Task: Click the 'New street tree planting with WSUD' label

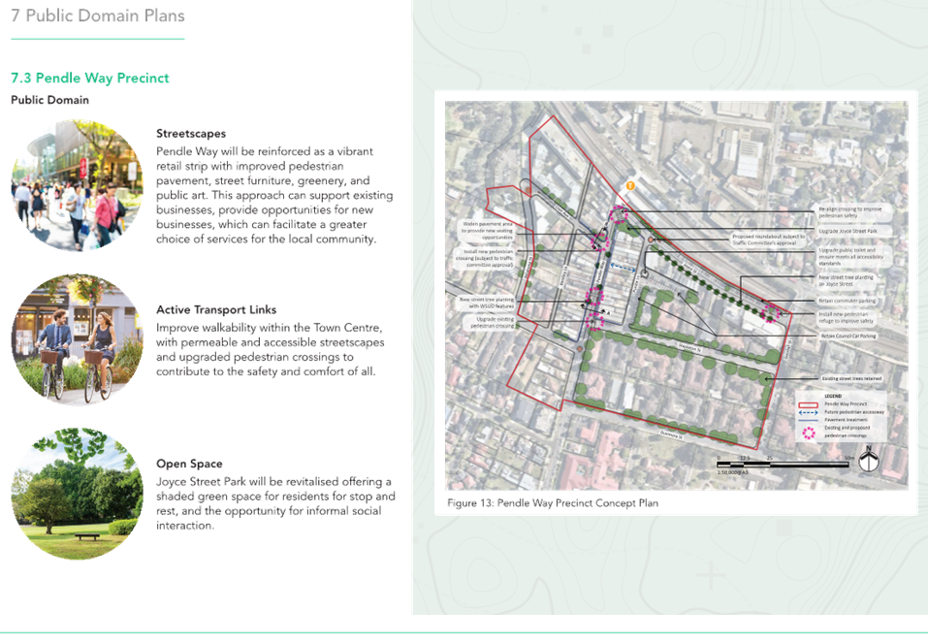Action: point(488,303)
